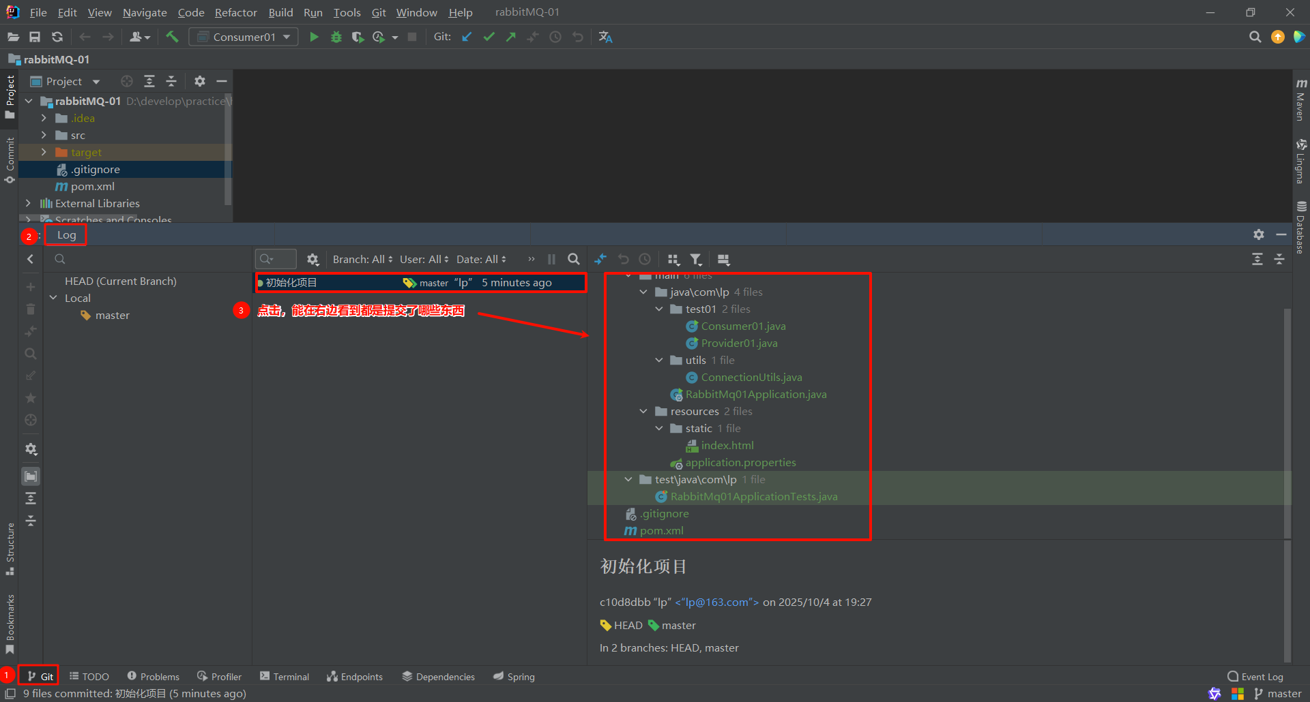The height and width of the screenshot is (702, 1310).
Task: Hide the Project panel with minus icon
Action: (x=221, y=81)
